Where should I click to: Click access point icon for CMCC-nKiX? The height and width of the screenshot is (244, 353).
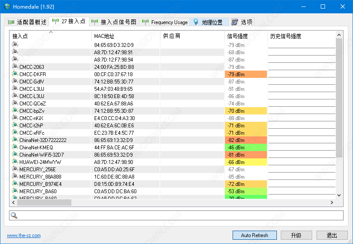point(15,117)
